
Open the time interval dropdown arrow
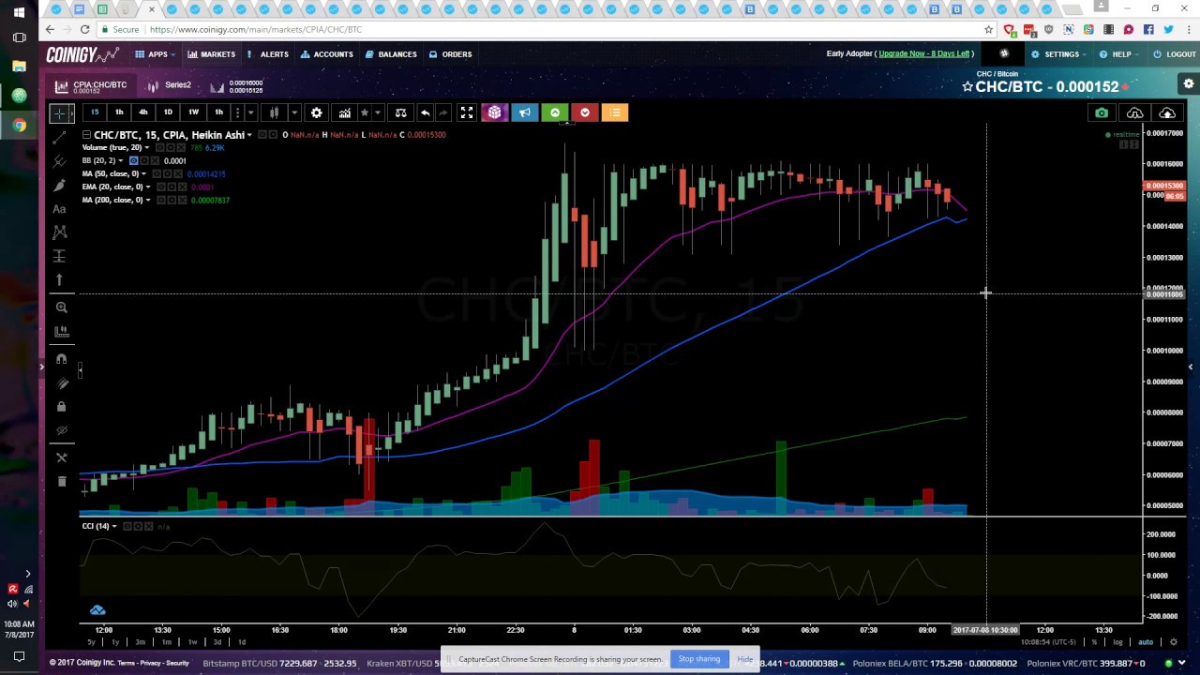tap(250, 112)
